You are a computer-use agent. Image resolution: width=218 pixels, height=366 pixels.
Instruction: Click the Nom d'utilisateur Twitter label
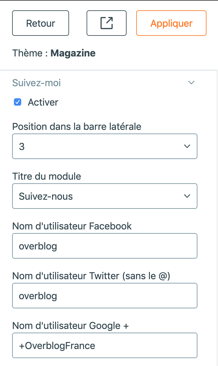pos(91,276)
